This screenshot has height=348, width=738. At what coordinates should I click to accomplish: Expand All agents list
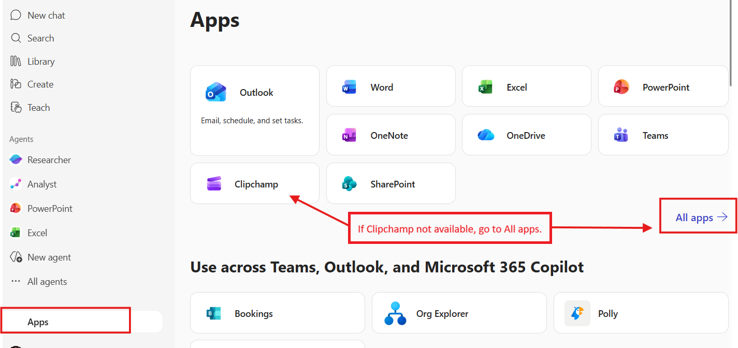(x=47, y=282)
